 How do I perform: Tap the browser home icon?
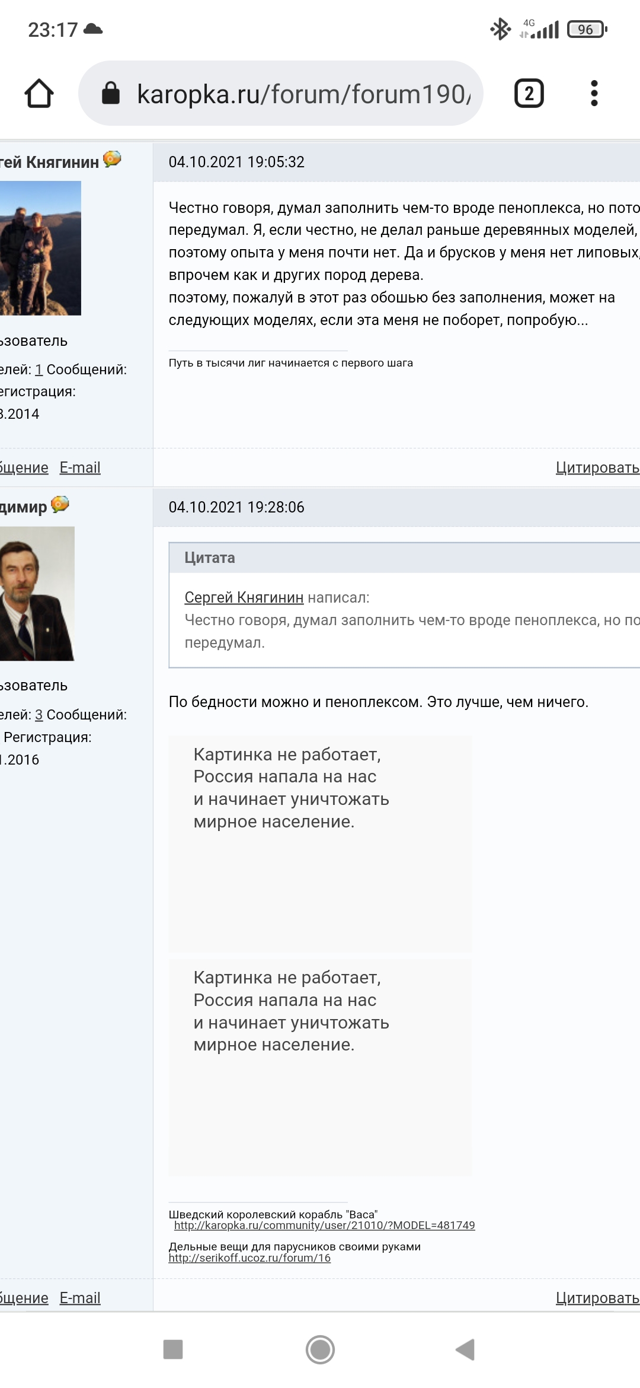39,94
